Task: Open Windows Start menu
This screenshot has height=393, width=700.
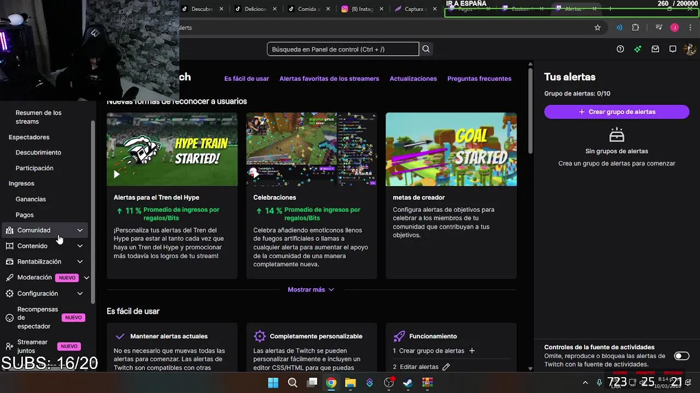Action: pos(273,383)
